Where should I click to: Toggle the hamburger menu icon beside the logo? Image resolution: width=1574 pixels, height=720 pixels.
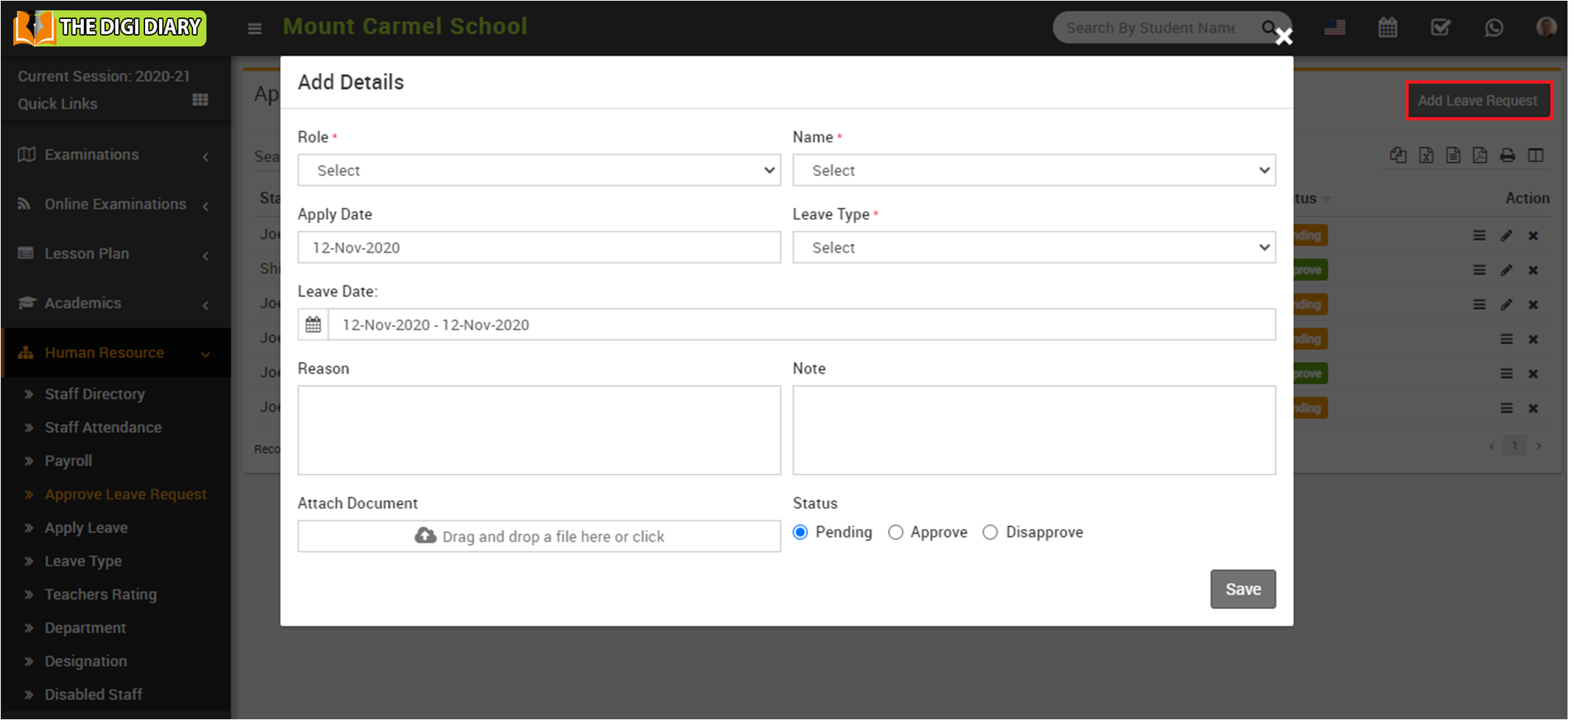coord(255,29)
